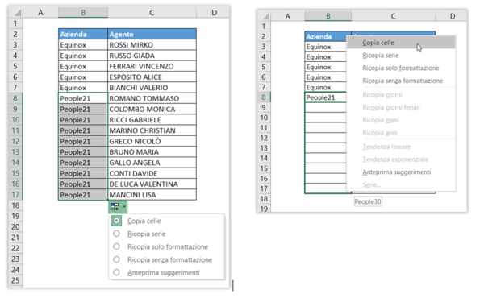Image resolution: width=484 pixels, height=298 pixels.
Task: Click cell ESPOSITO ALICE
Action: pos(152,77)
